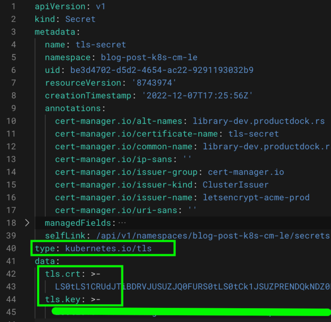The image size is (331, 322).
Task: Click the 'data' key
Action: click(x=45, y=261)
